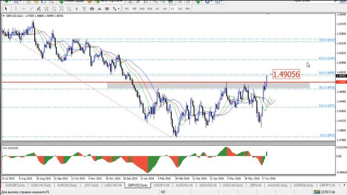The width and height of the screenshot is (347, 195).
Task: Open connection status 2179/2 kb indicator
Action: 324,192
